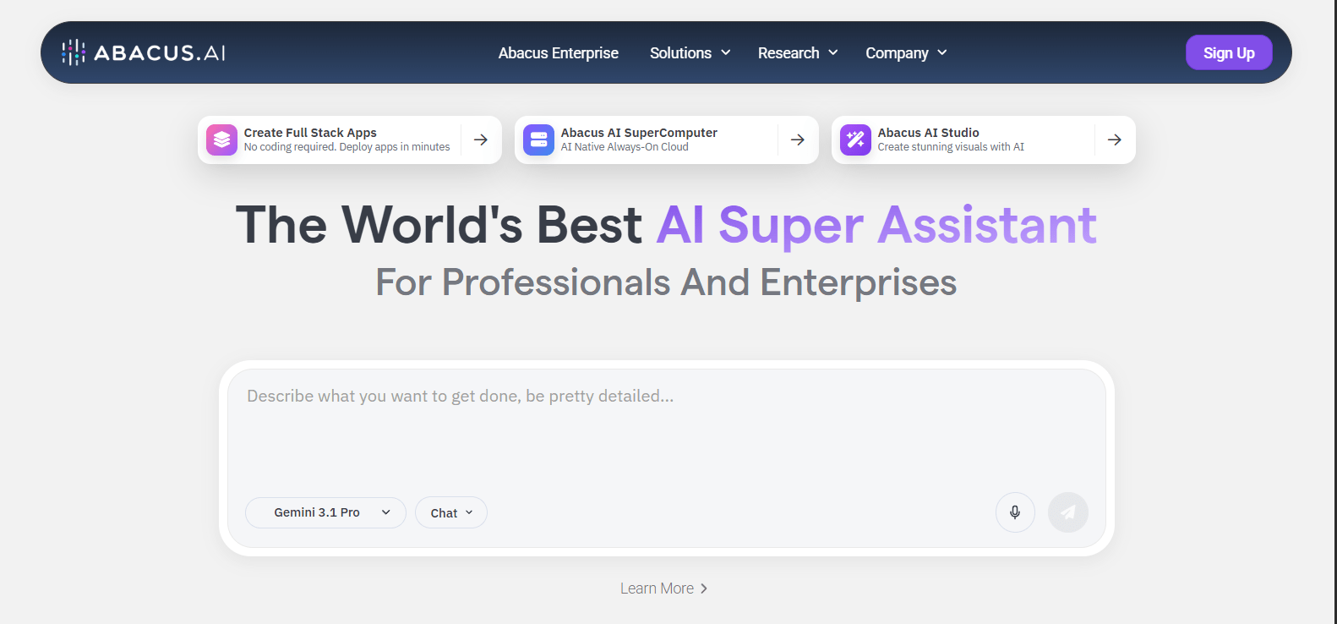Expand the Research menu
The width and height of the screenshot is (1337, 624).
tap(798, 53)
